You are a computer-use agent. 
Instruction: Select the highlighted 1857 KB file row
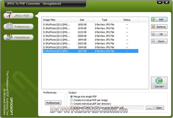click(x=90, y=51)
